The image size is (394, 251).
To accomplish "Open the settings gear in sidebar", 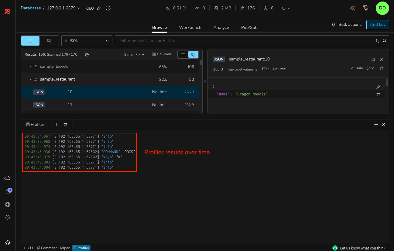I will pos(8,217).
